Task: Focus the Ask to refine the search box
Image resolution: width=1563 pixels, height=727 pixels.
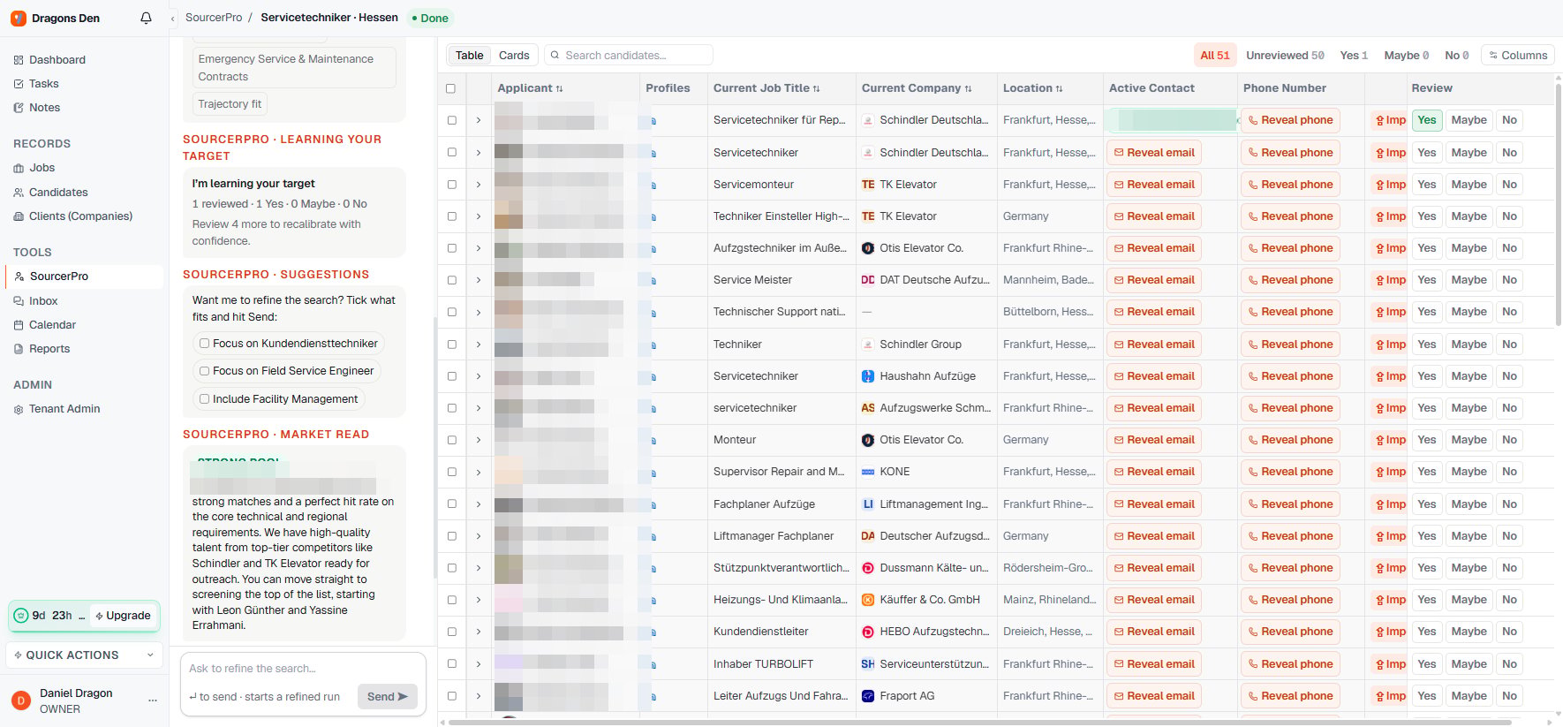Action: [303, 669]
